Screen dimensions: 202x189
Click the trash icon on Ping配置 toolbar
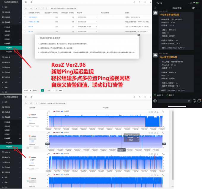point(36,8)
